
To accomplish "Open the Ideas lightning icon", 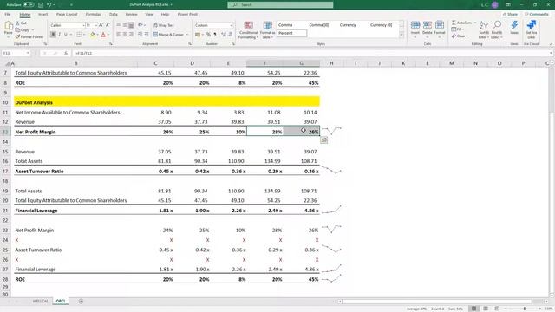I will click(x=514, y=25).
